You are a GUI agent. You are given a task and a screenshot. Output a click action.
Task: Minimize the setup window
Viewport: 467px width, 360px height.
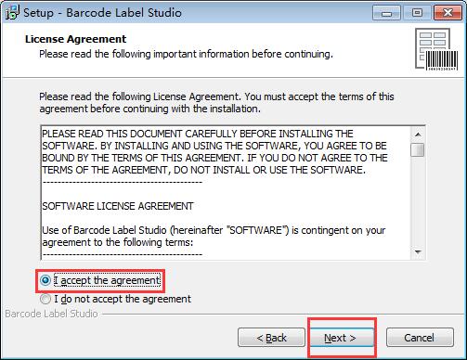click(x=386, y=13)
